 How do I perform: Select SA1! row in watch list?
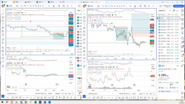[169, 50]
